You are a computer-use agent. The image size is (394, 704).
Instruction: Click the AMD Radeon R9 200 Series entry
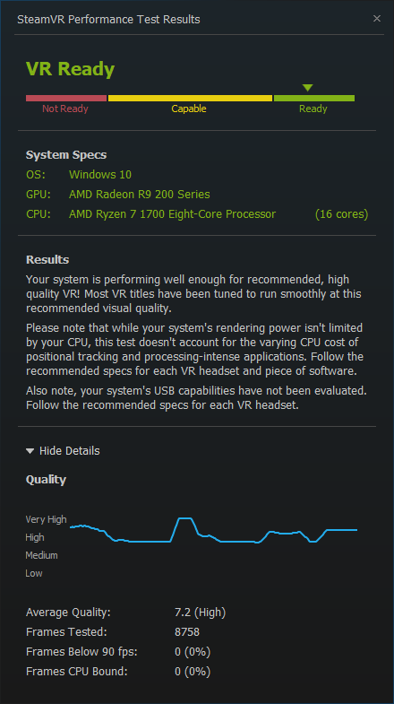pyautogui.click(x=140, y=194)
